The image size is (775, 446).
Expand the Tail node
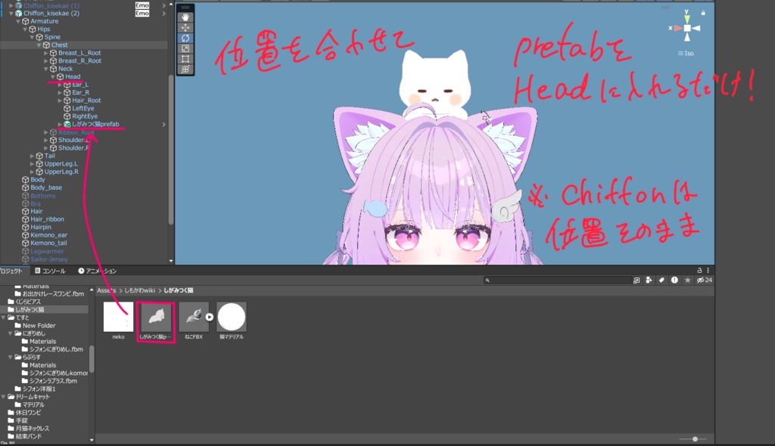tap(32, 156)
